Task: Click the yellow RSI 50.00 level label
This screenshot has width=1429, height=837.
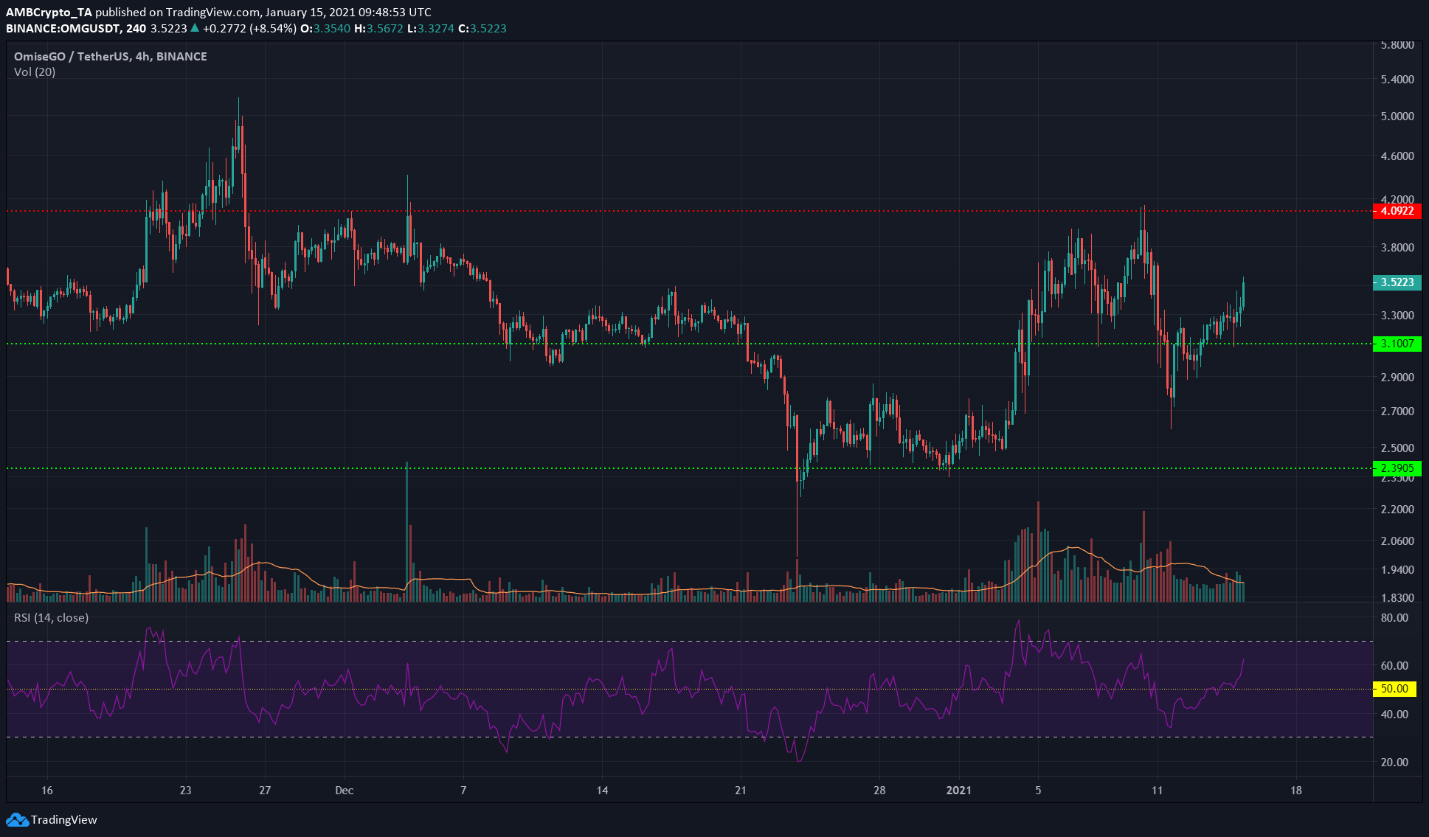Action: pos(1394,689)
